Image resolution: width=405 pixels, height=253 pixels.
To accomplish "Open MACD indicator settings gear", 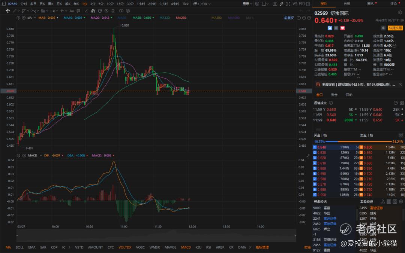I will click(18, 156).
